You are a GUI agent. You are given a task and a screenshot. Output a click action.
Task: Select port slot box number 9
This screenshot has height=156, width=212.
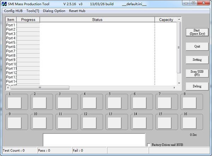tap(15, 122)
